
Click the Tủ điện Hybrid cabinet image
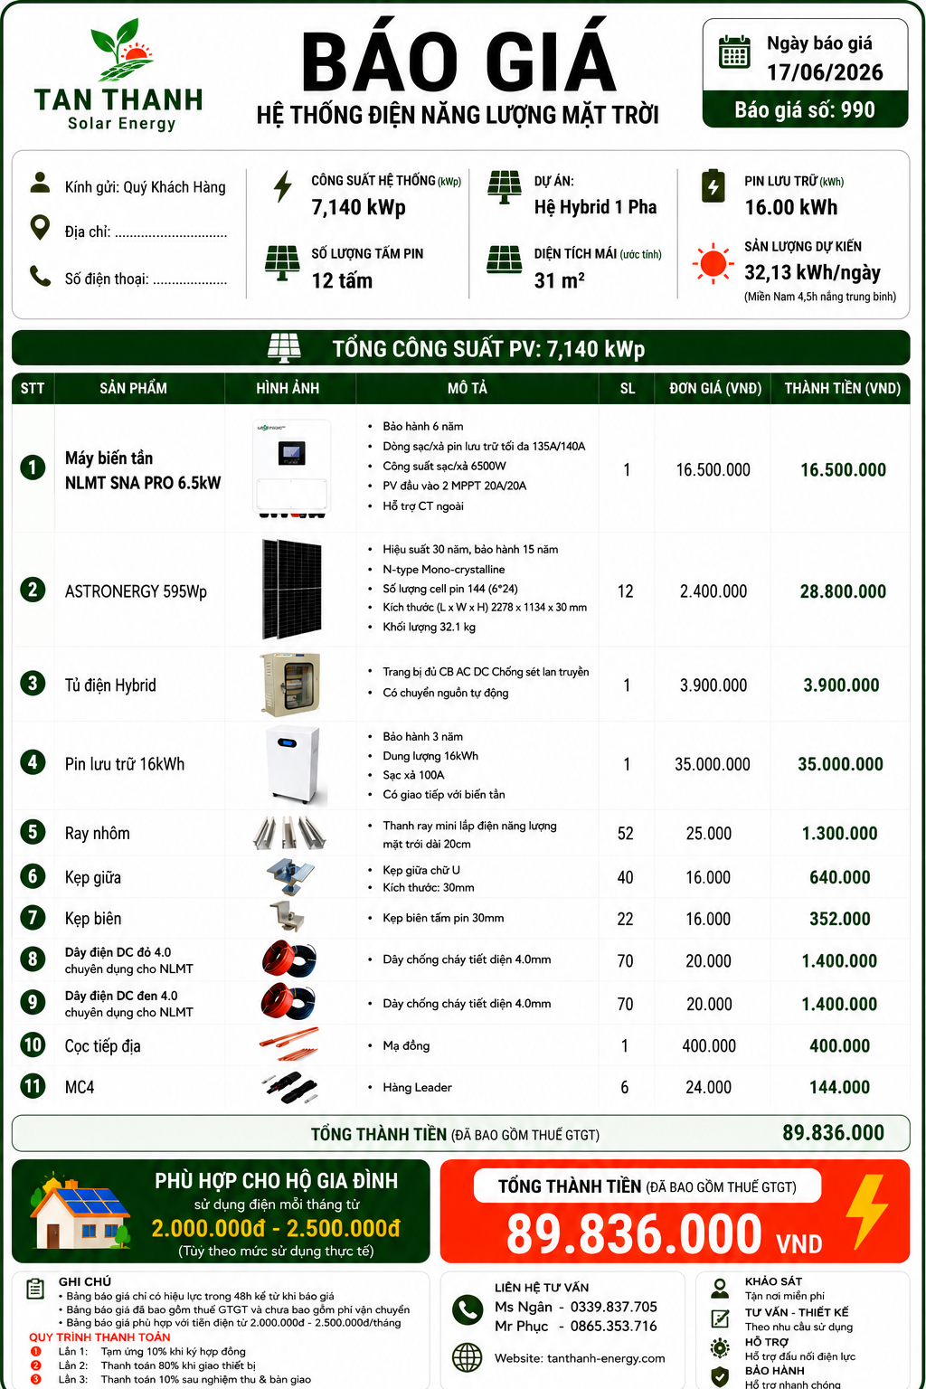291,685
